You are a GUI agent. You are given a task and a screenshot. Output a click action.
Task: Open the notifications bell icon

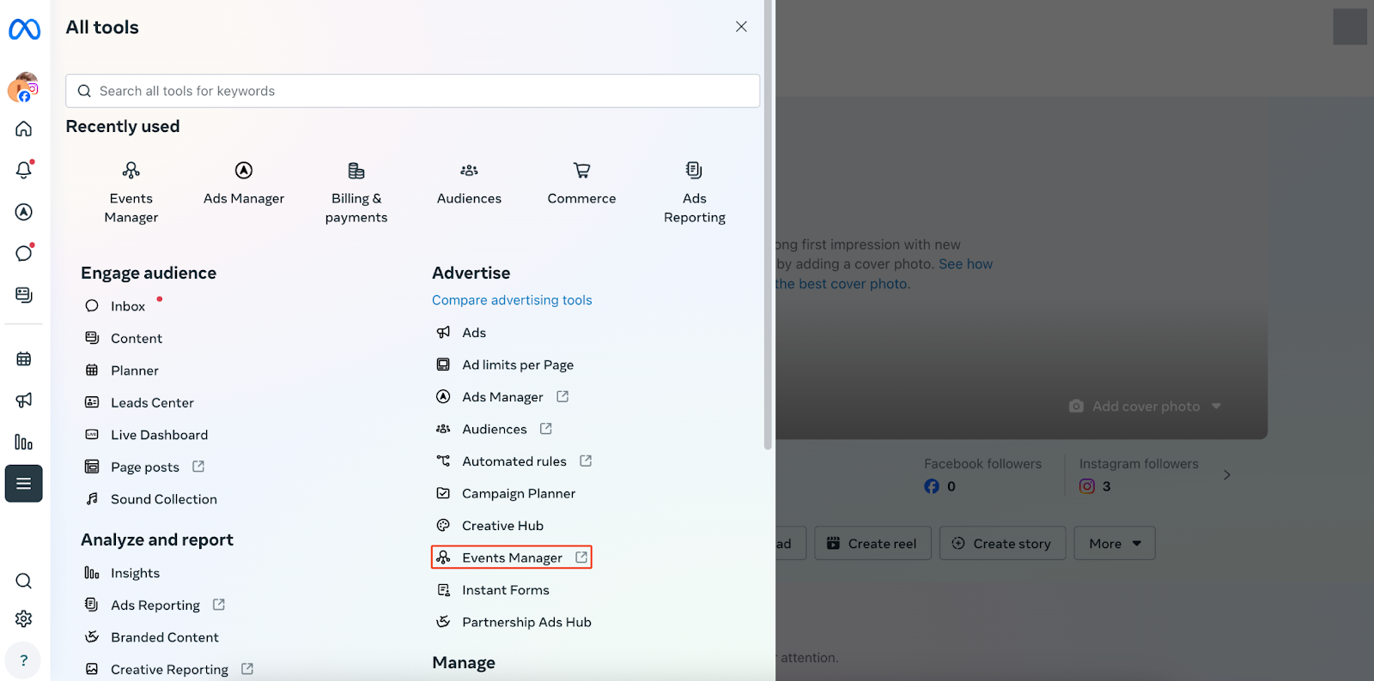coord(24,170)
